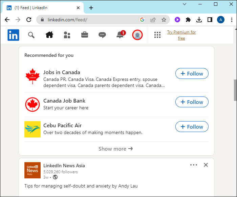Expand Show more recommendations
This screenshot has height=197, width=237.
[116, 149]
